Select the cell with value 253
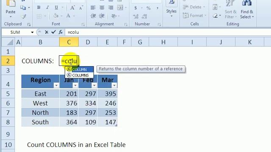The height and width of the screenshot is (152, 271). tap(108, 113)
